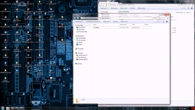Select the Battlefield 4 Beta desktop icon

(x=17, y=25)
